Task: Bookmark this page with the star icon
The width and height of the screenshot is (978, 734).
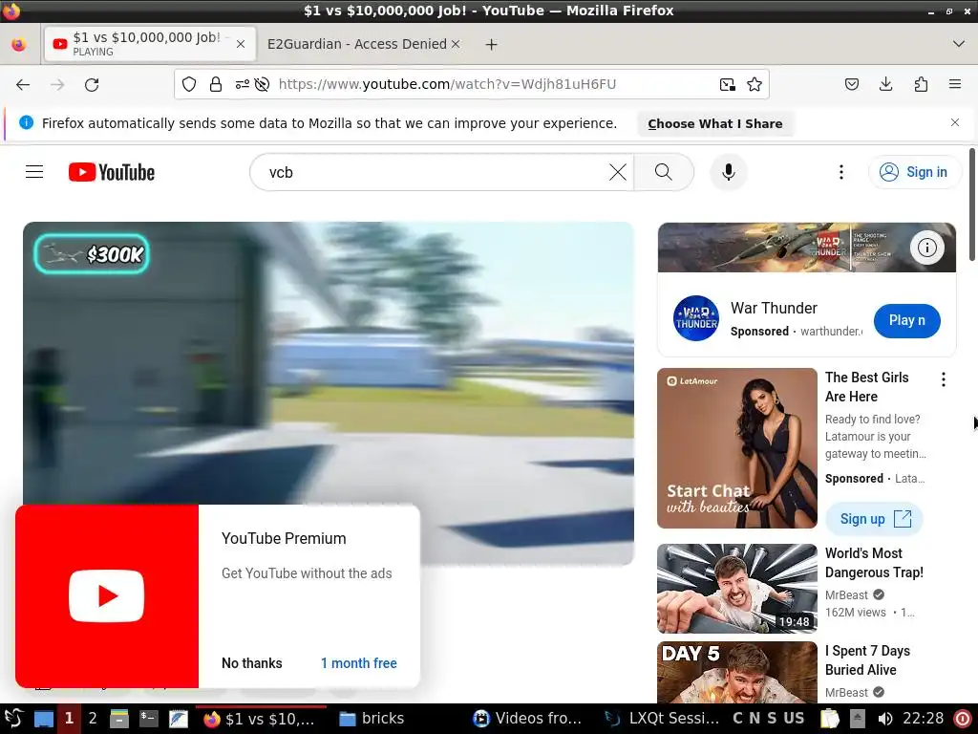Action: click(x=755, y=84)
